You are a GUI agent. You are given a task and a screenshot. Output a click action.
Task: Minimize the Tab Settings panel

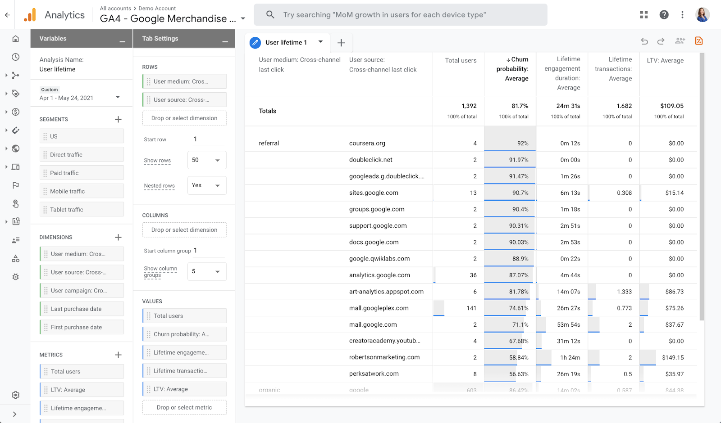point(225,41)
